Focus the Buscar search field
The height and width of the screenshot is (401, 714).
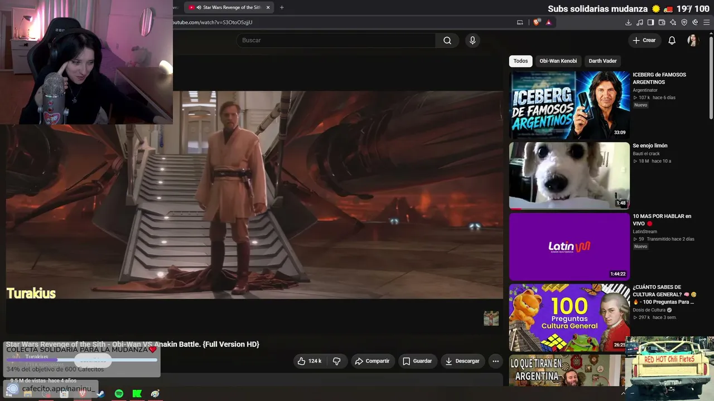click(336, 40)
